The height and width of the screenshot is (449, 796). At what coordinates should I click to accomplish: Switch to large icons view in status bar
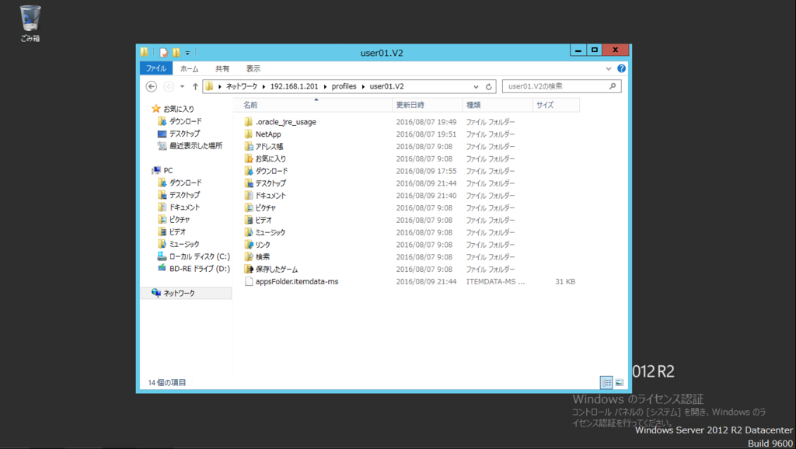click(620, 382)
